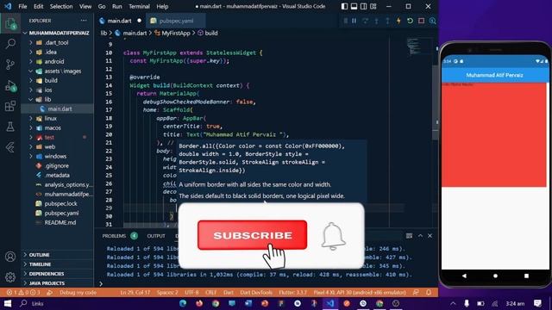Tap the emulator home navigation button
Viewport: 552px width, 310px height.
[495, 276]
